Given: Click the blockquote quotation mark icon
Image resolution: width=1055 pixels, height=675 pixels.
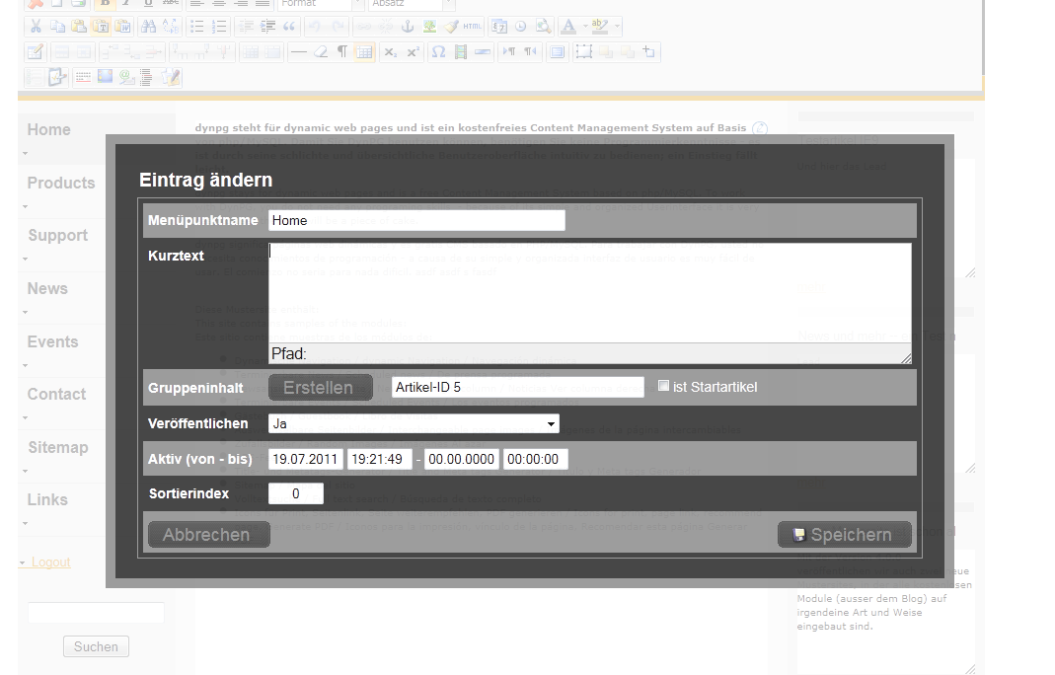Looking at the screenshot, I should pos(290,27).
